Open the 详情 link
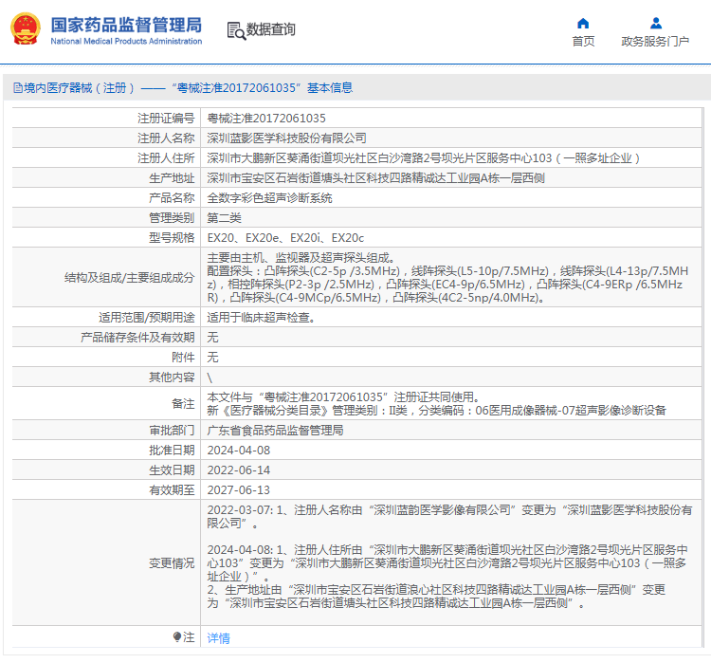The image size is (711, 663). click(x=219, y=638)
